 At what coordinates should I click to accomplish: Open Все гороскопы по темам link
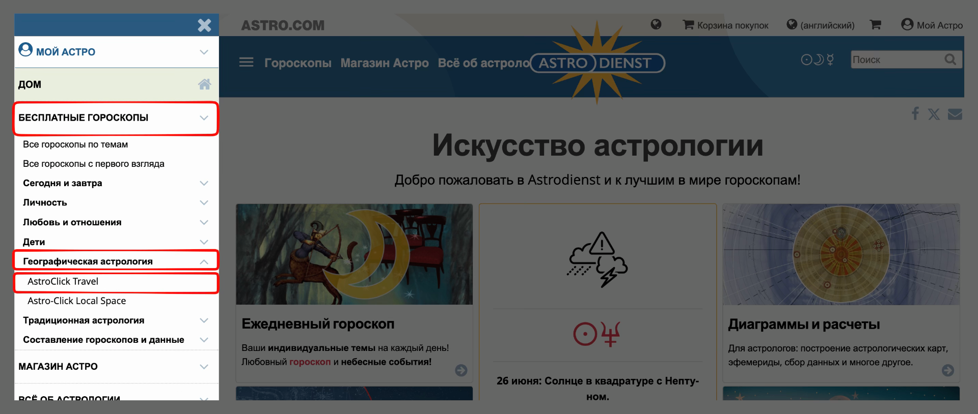pos(75,144)
